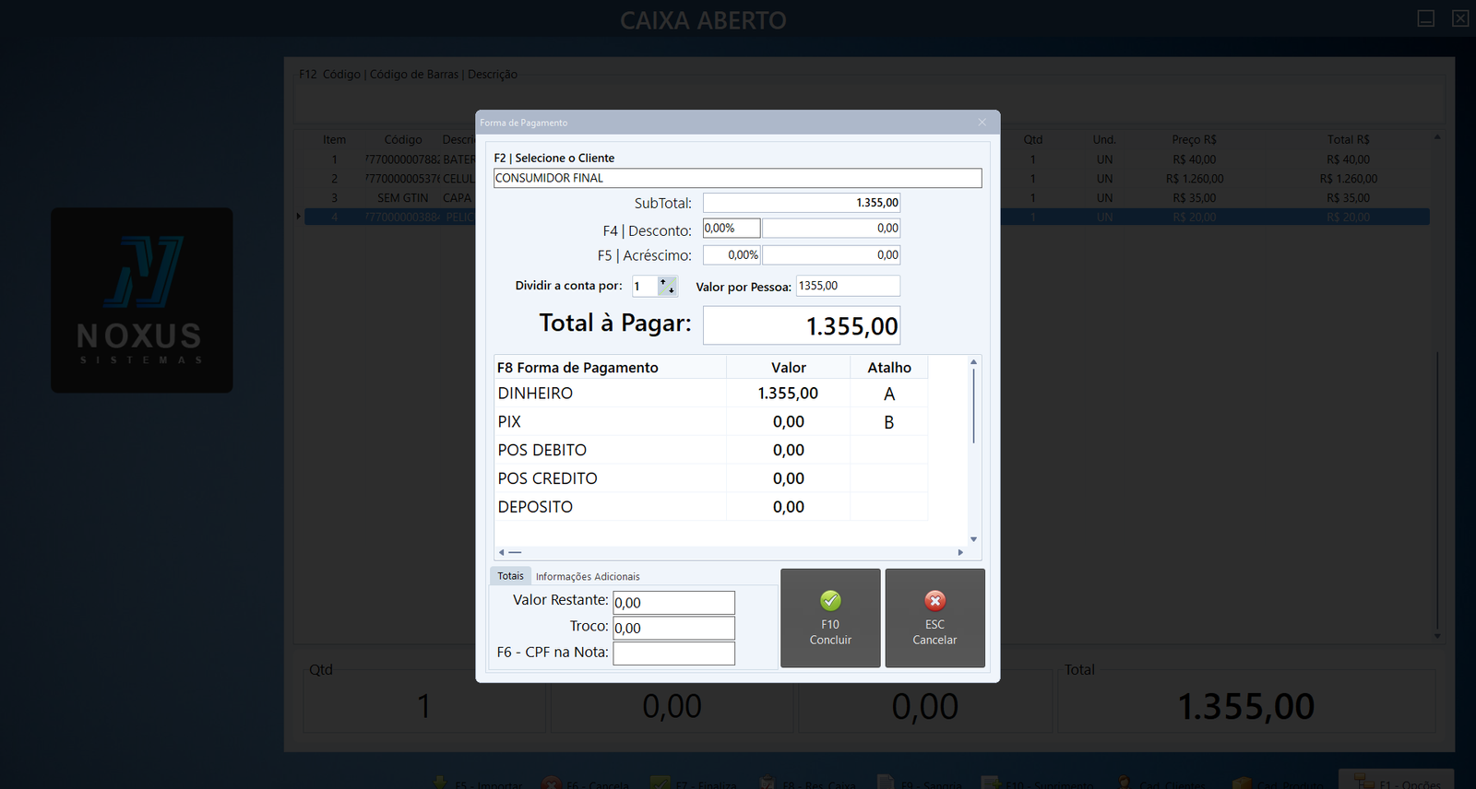This screenshot has width=1476, height=789.
Task: Click the red X ESC Cancelar icon
Action: [x=934, y=601]
